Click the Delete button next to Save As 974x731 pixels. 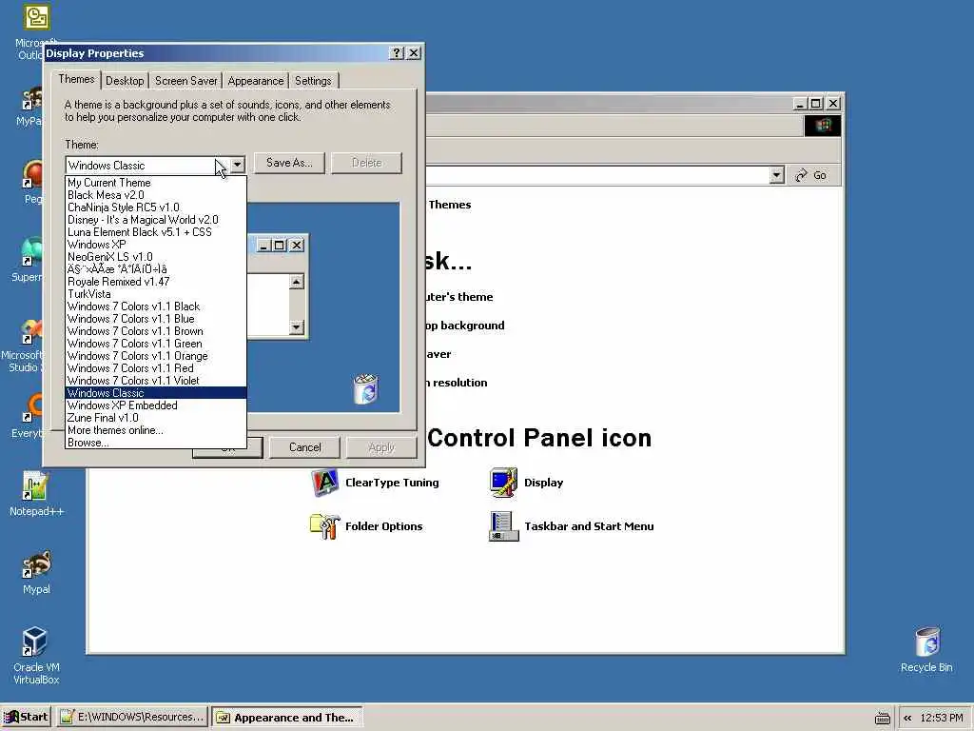click(x=366, y=163)
